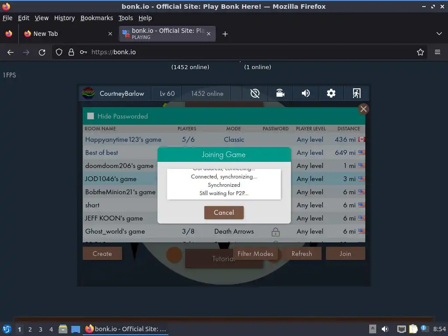The height and width of the screenshot is (336, 448).
Task: Click the Canadian flag on Happyanytime123's row
Action: pyautogui.click(x=361, y=140)
